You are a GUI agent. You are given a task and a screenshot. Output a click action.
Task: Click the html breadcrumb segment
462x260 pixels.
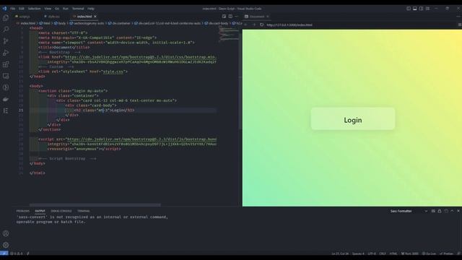[x=45, y=23]
